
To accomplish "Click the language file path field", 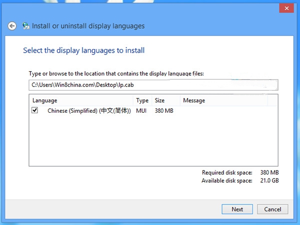I will pos(153,85).
